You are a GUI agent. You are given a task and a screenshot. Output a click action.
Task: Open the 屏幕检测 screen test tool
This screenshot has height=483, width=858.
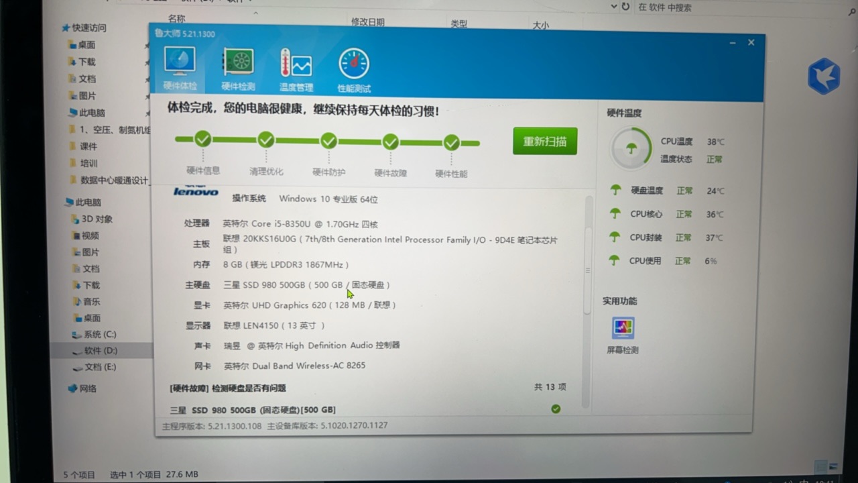click(x=623, y=335)
